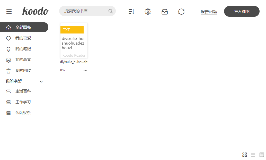Open more options for diyixulie_huishuoh book

coord(85,70)
